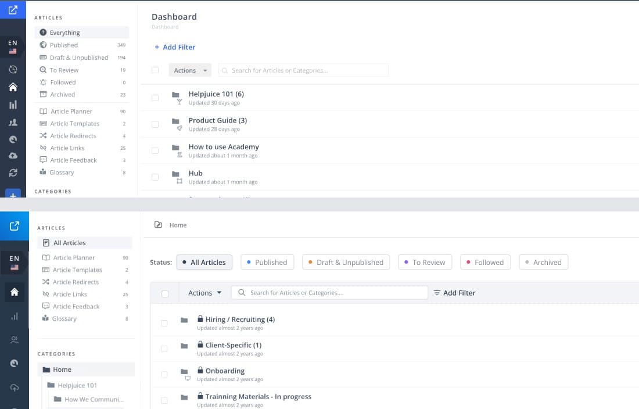639x409 pixels.
Task: Tick the checkbox for How to use Academy
Action: (155, 150)
